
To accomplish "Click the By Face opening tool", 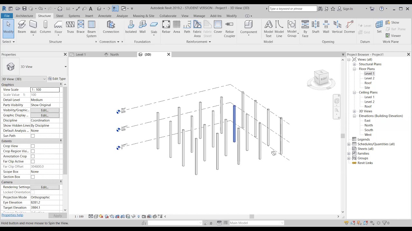I will tap(305, 29).
